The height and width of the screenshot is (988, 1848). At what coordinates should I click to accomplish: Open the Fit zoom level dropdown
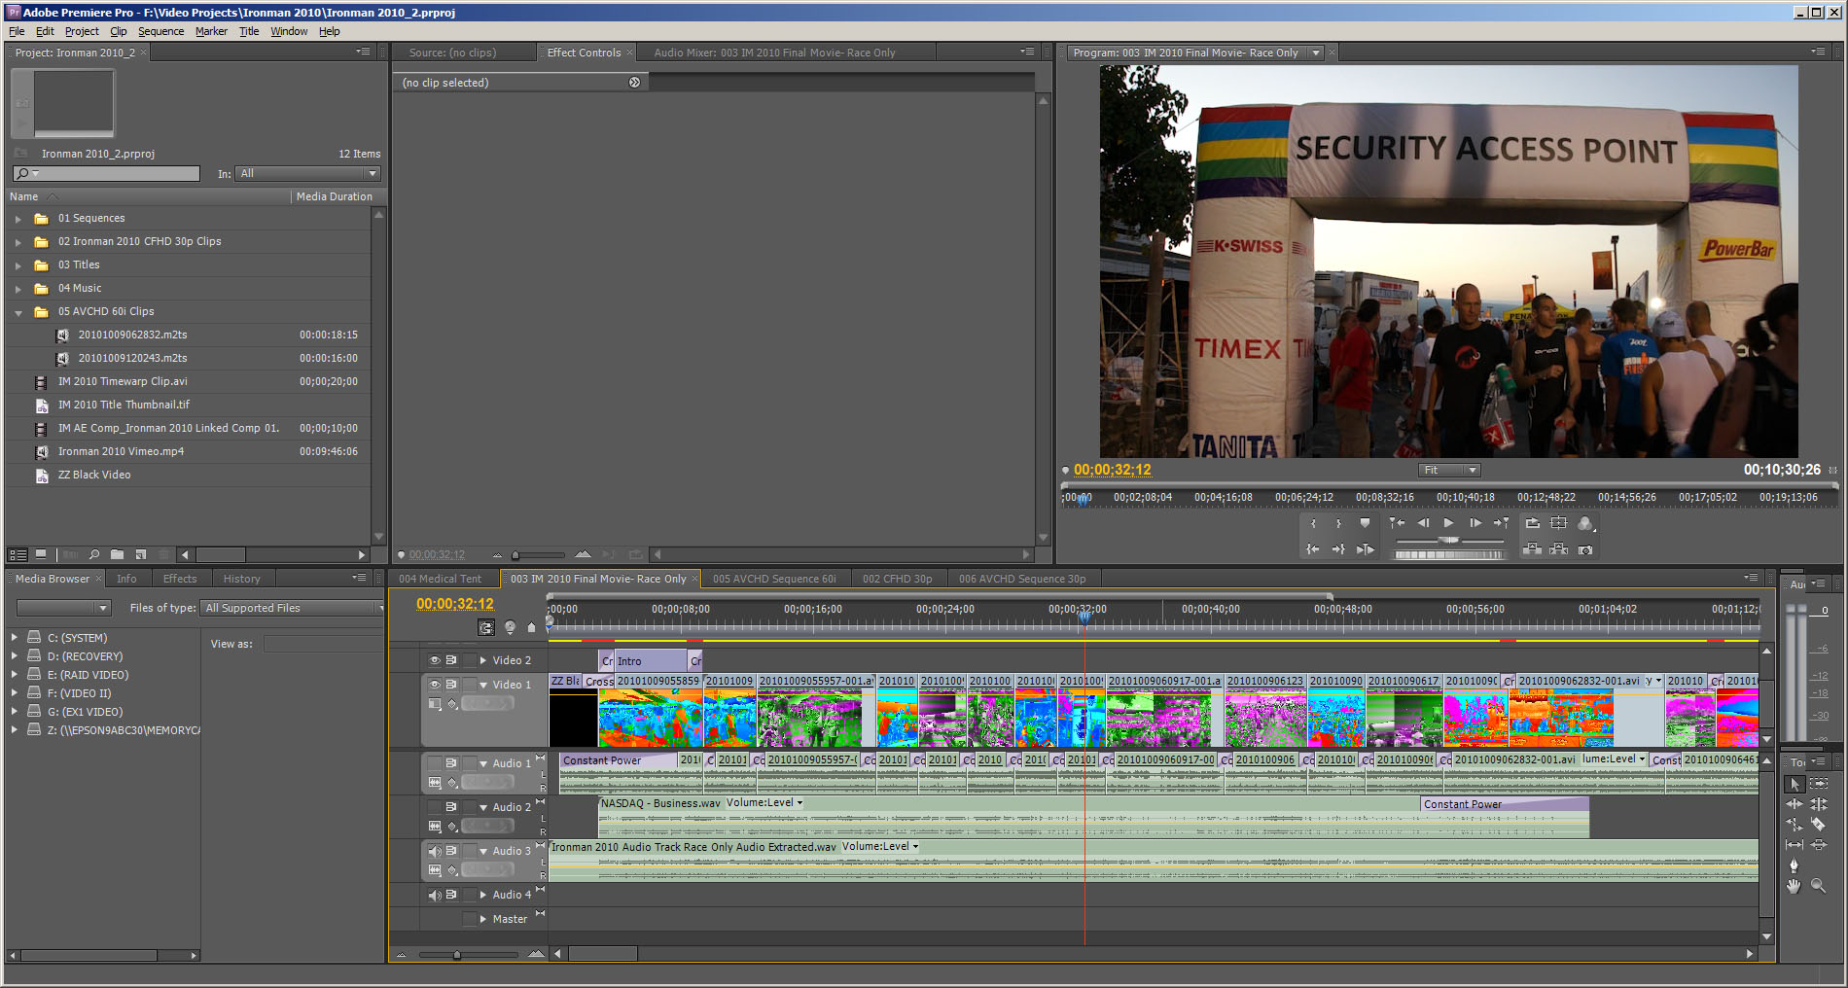[1448, 470]
